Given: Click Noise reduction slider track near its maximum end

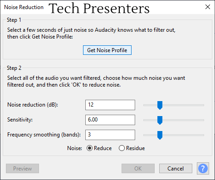Looking at the screenshot, I should pos(201,105).
